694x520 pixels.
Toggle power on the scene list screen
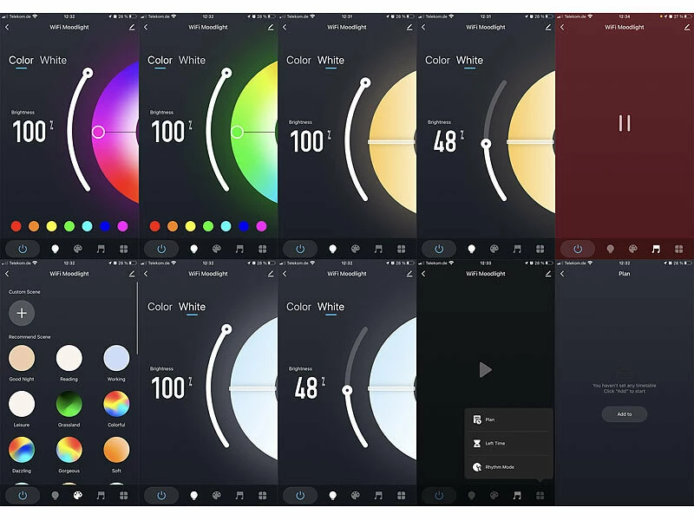click(22, 496)
